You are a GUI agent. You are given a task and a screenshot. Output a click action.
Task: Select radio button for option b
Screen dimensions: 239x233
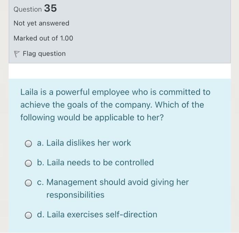(29, 163)
